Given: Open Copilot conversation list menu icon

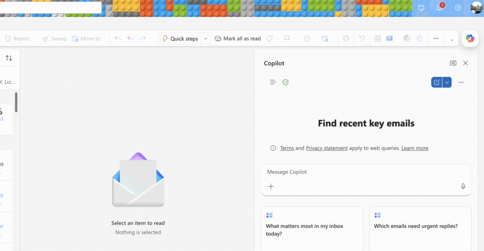Looking at the screenshot, I should point(273,82).
